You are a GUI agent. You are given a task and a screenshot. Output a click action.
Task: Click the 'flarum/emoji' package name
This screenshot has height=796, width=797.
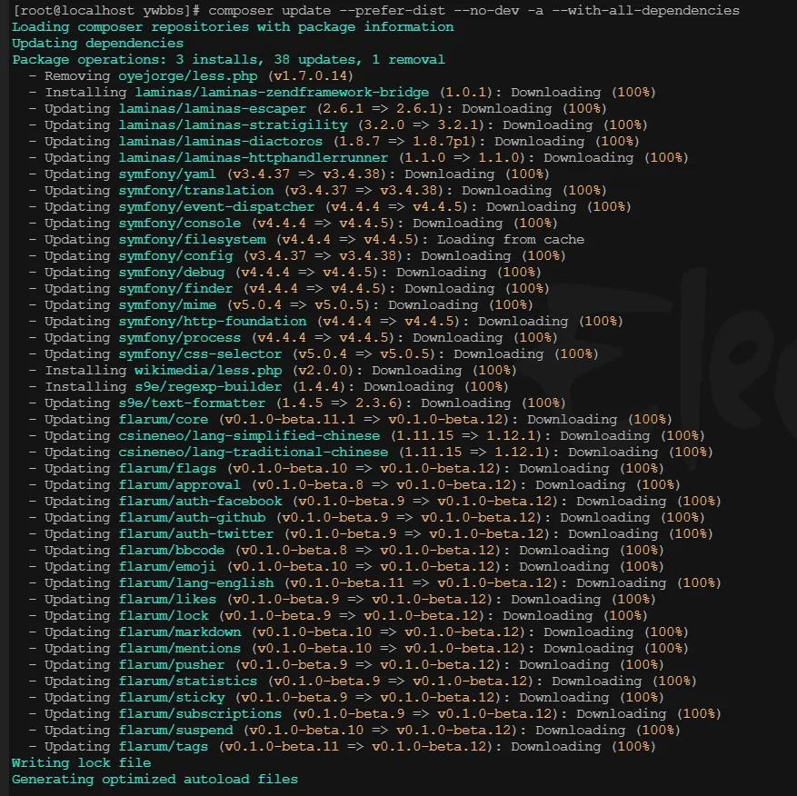(x=167, y=566)
